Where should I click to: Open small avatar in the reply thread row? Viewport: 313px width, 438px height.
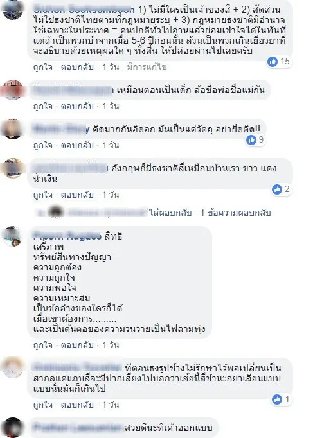[56, 212]
